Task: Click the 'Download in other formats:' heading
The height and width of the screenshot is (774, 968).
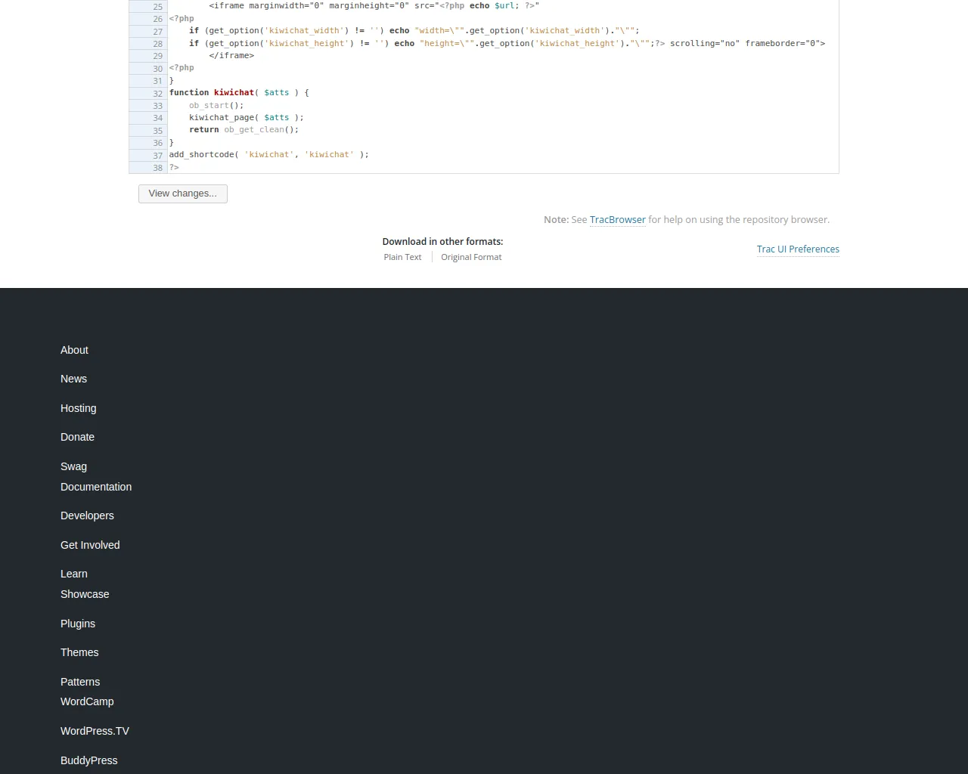Action: 442,242
